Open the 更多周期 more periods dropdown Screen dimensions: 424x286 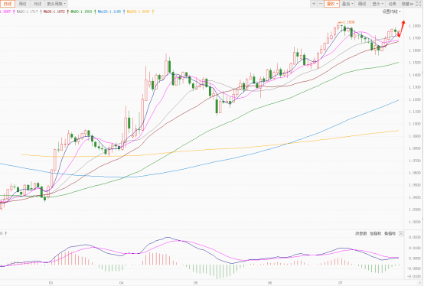click(56, 4)
